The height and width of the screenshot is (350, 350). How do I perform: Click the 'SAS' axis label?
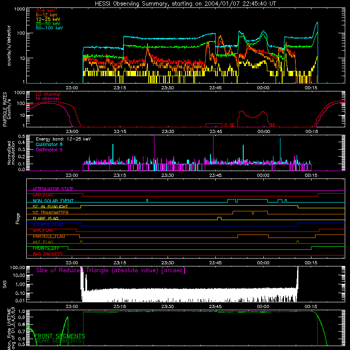4,284
